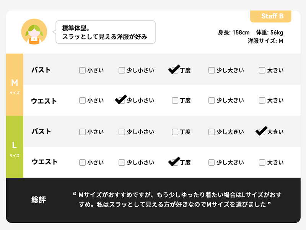Check 小さい for M size ウエスト

coord(82,101)
